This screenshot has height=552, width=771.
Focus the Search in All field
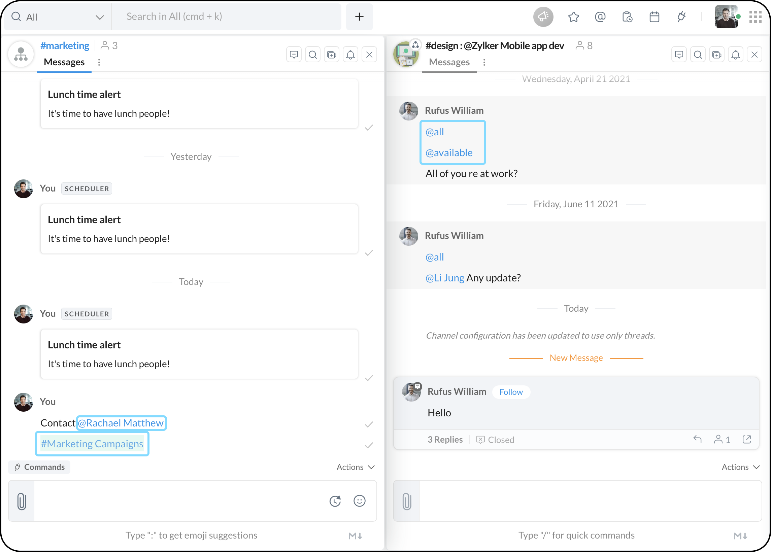(226, 16)
